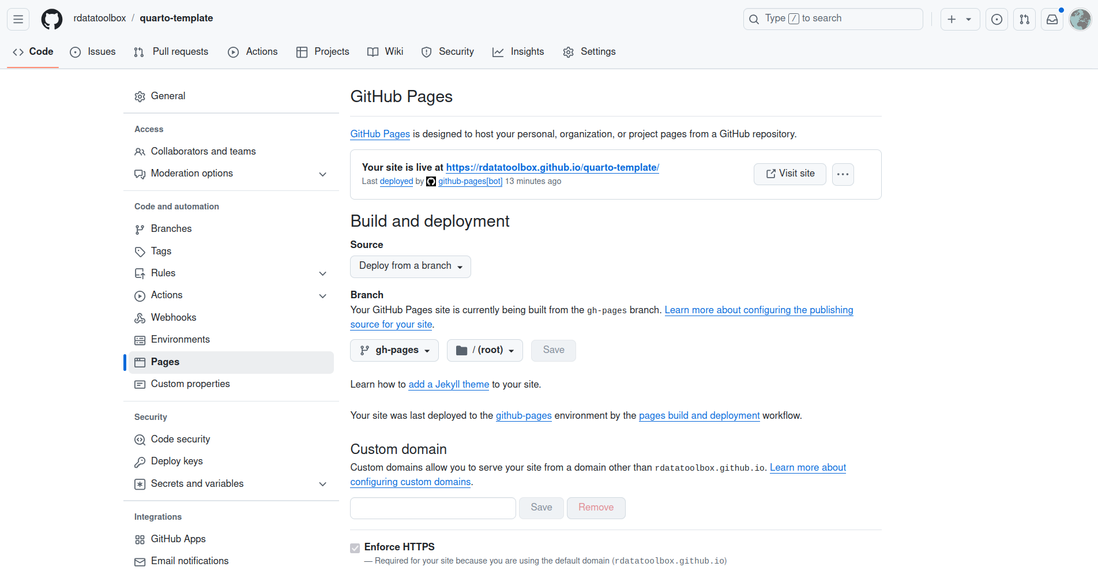Switch to the Pull requests tab

tap(171, 52)
